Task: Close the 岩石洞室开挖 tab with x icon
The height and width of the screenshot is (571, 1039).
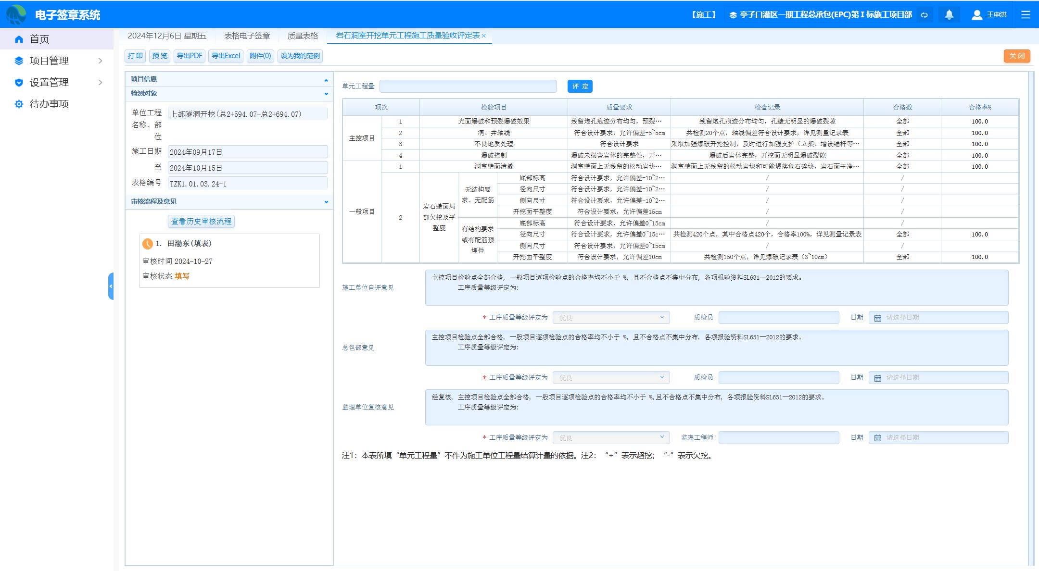Action: tap(484, 36)
